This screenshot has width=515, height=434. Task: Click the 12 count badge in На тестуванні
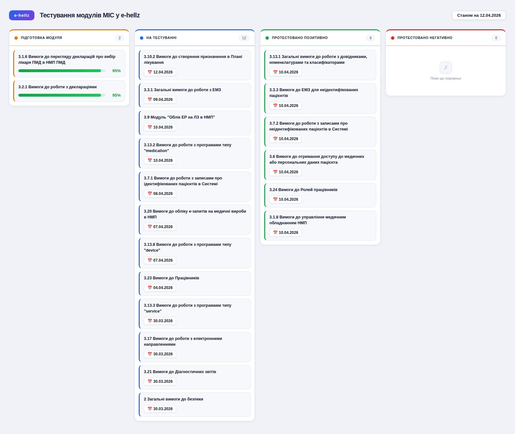coord(244,38)
